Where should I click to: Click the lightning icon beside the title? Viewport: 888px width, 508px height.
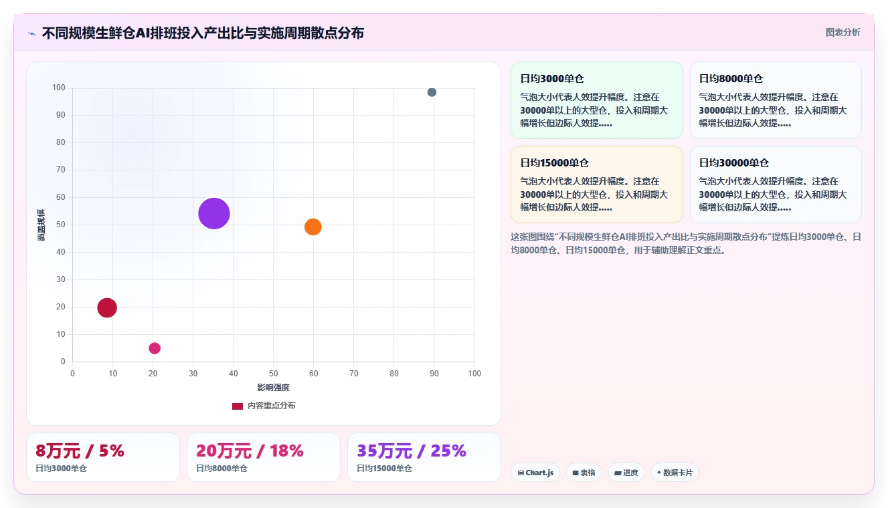[x=31, y=33]
